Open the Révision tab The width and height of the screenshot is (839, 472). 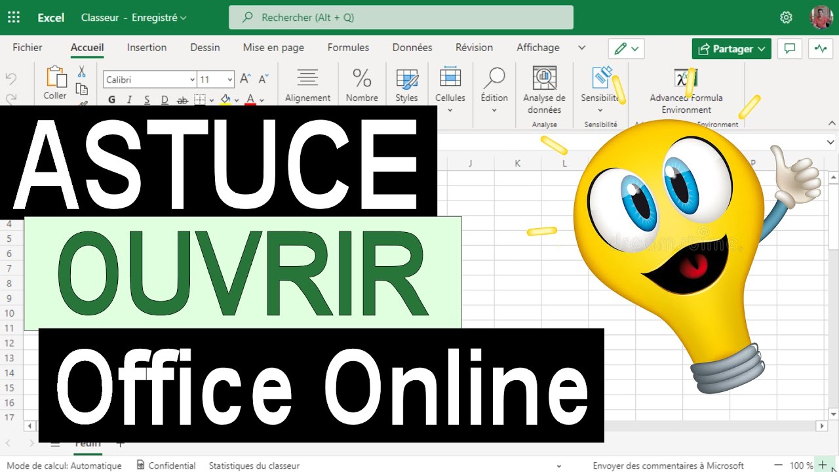pos(474,47)
